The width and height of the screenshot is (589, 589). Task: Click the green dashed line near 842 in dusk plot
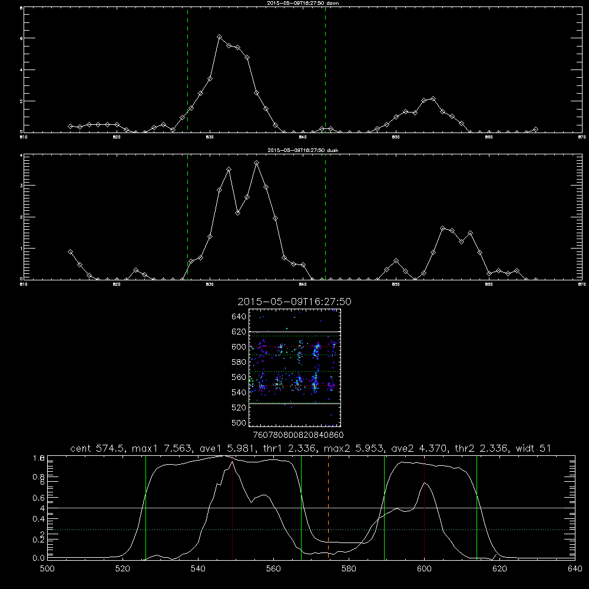tap(325, 217)
